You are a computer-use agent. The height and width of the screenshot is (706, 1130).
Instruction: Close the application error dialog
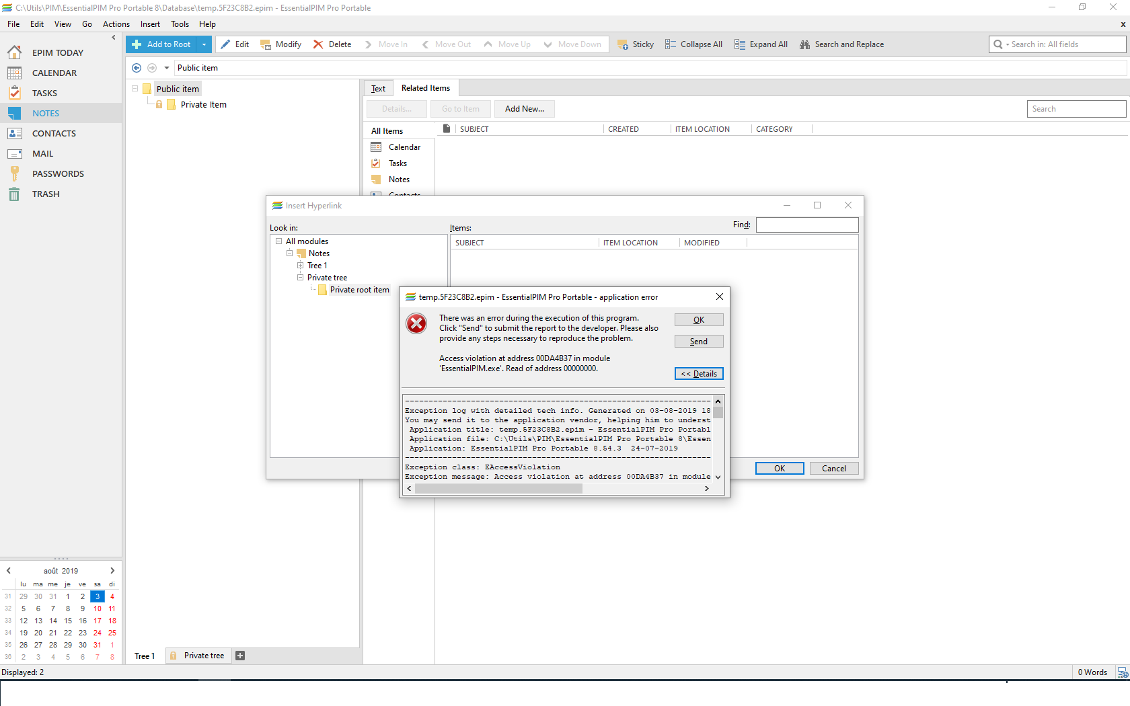[x=720, y=297]
